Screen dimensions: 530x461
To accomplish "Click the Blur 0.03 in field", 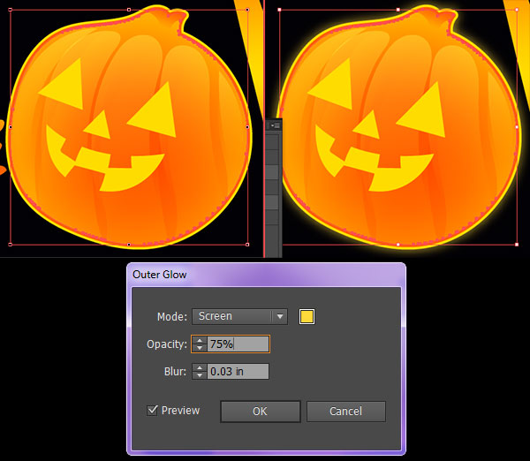I will 238,372.
